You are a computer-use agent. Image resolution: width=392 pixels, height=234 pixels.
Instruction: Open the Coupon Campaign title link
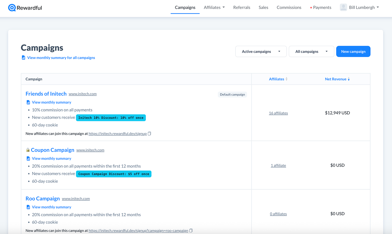coord(53,150)
